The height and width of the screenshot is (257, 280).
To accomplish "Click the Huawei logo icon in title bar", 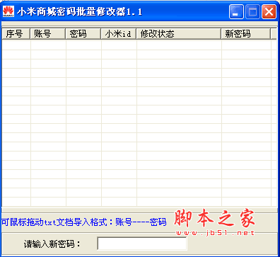I will 8,11.
